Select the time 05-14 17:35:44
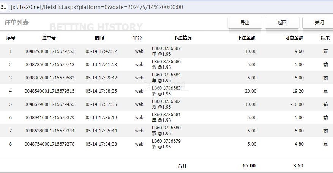The image size is (333, 173). [x=101, y=131]
